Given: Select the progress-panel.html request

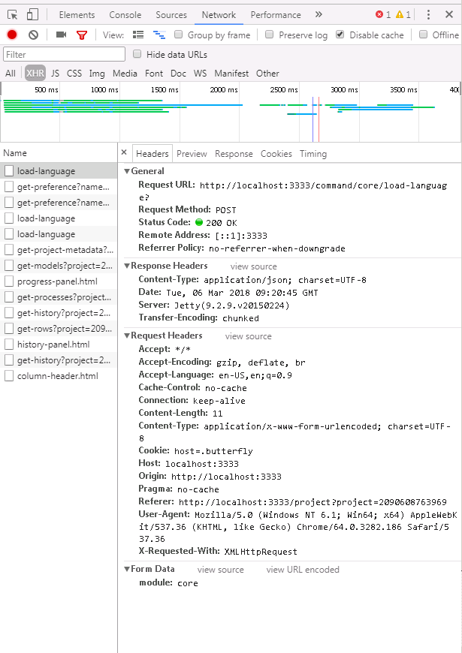Looking at the screenshot, I should 57,281.
